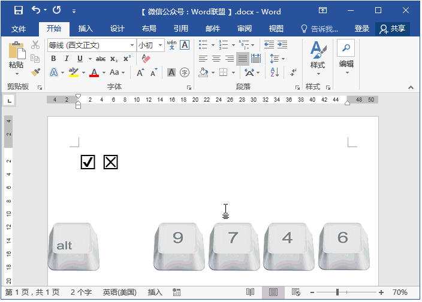Click the 登录 sign-in button
Viewport: 422px width, 302px height.
[x=361, y=29]
